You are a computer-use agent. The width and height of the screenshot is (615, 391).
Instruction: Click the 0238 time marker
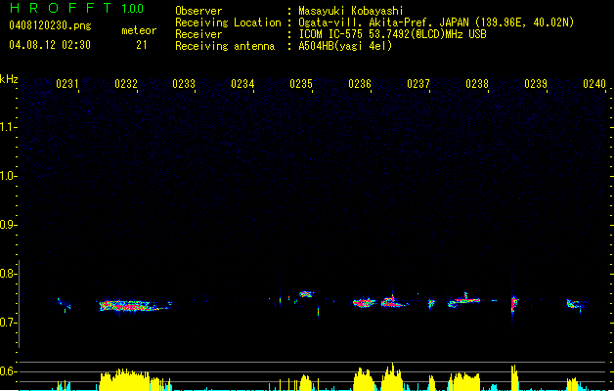[x=477, y=83]
